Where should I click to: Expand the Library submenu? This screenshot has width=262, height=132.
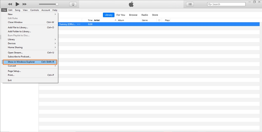(30, 39)
